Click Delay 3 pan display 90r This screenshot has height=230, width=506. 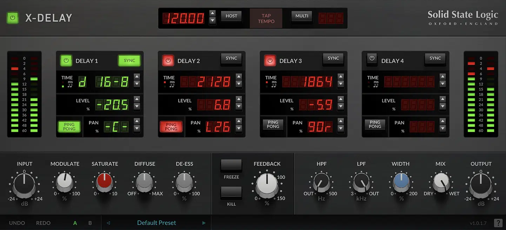320,126
